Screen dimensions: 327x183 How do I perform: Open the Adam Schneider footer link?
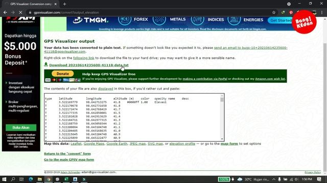(71, 172)
